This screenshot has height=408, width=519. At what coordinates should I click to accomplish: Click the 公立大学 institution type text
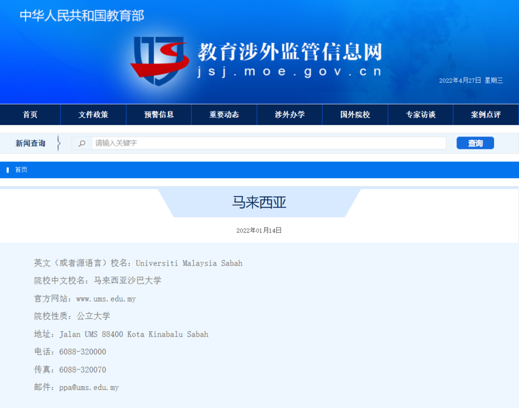(93, 316)
